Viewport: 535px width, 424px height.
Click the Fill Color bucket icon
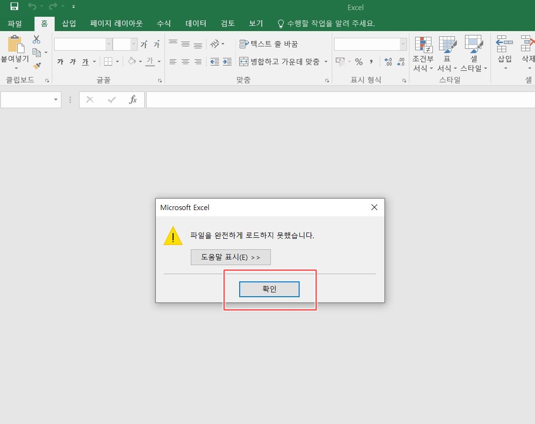(132, 61)
